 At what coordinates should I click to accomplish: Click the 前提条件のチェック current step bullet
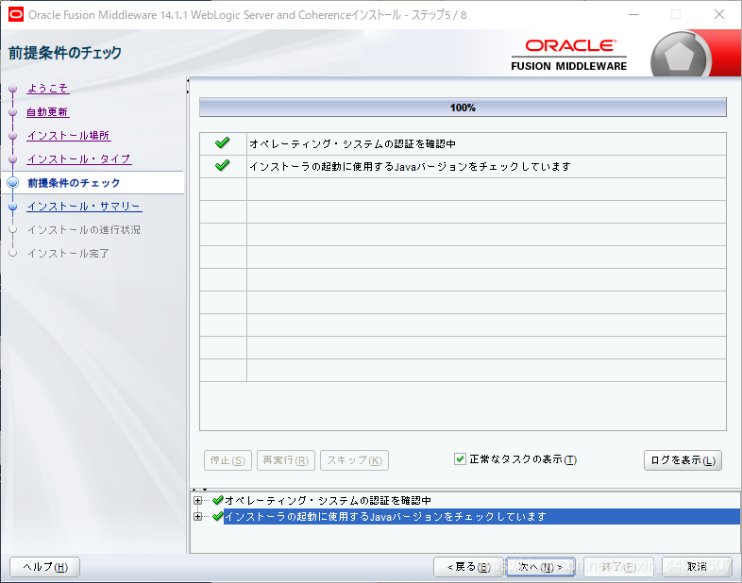coord(13,182)
